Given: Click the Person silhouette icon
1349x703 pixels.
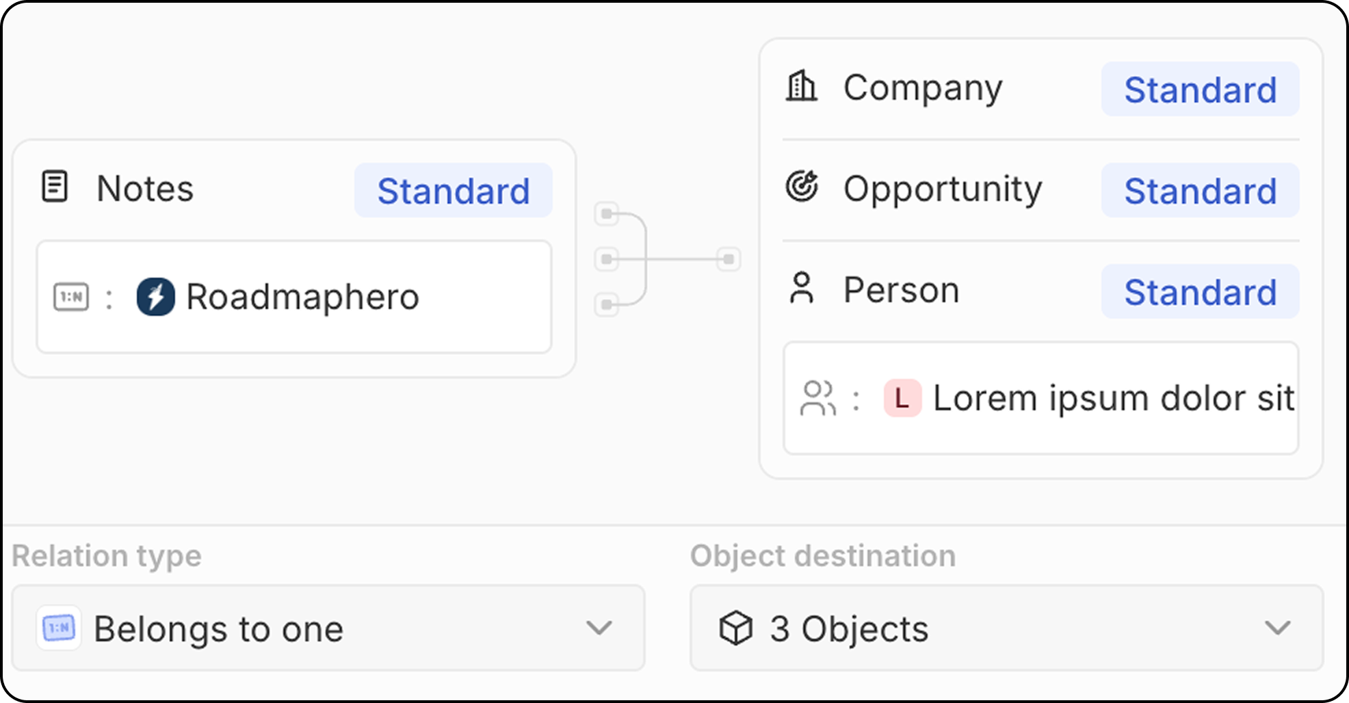Looking at the screenshot, I should click(x=802, y=288).
